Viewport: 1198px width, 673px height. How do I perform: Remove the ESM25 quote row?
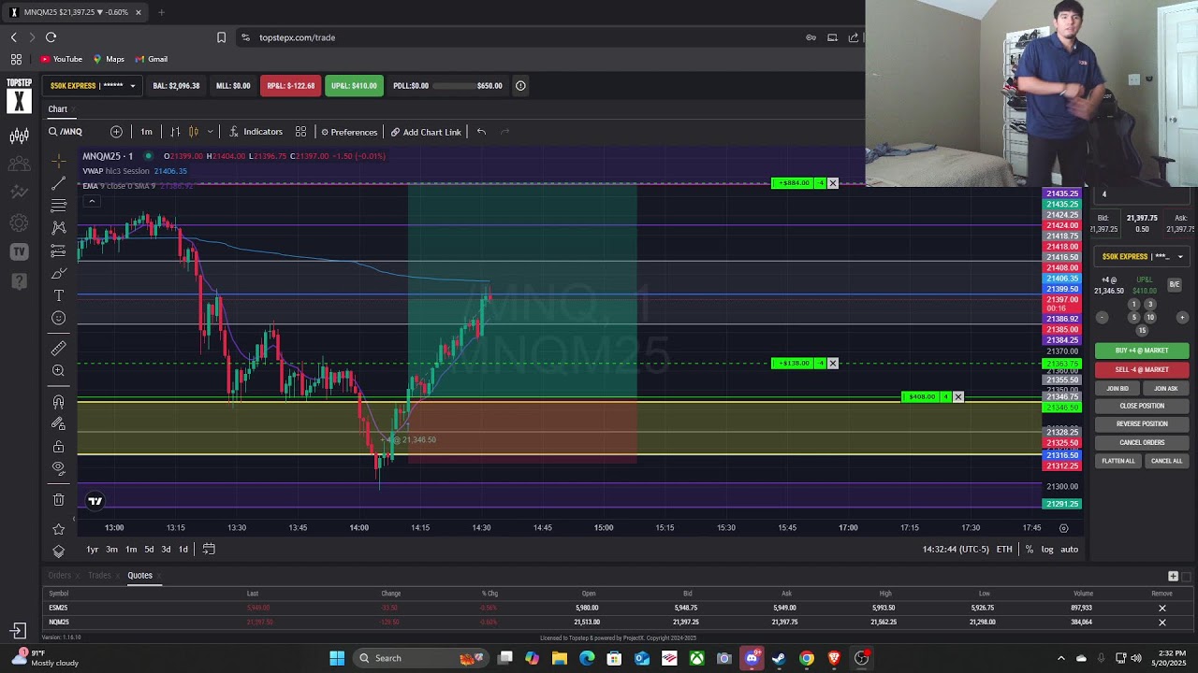point(1162,609)
